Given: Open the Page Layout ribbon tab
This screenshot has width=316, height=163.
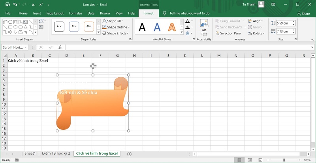Looking at the screenshot, I should point(55,13).
